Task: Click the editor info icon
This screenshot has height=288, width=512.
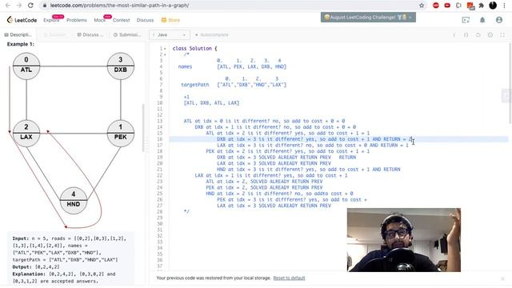Action: pos(454,34)
